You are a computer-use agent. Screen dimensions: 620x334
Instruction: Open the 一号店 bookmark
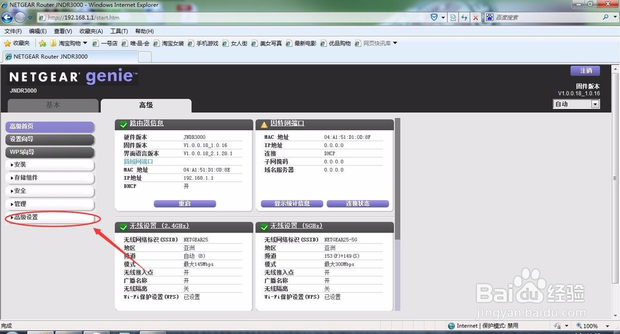click(105, 43)
